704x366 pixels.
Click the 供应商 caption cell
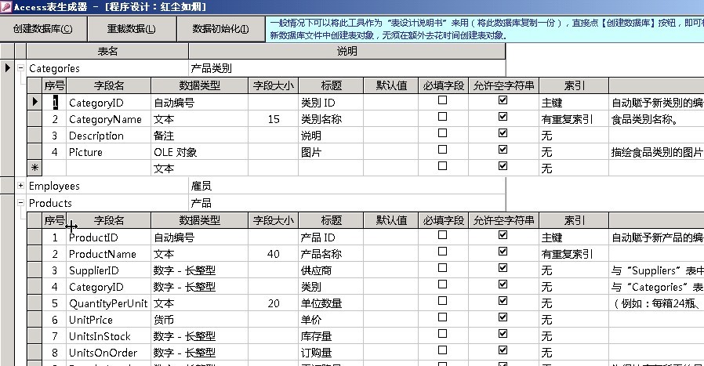331,270
